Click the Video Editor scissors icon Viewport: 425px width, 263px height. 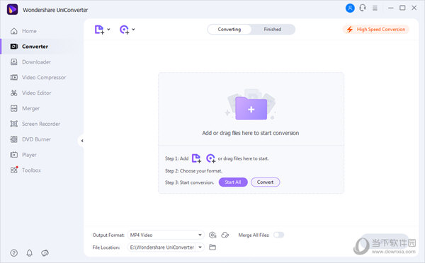click(14, 93)
